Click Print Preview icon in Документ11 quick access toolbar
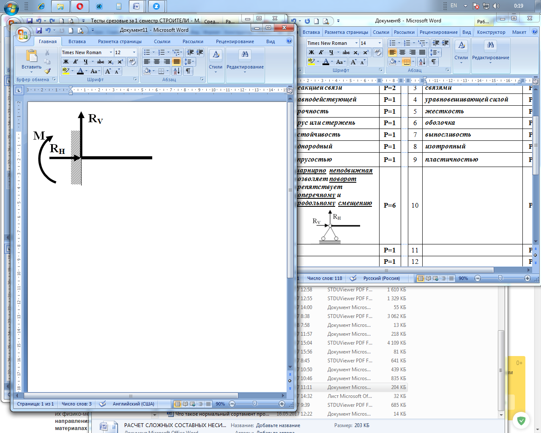The width and height of the screenshot is (541, 433). tap(80, 30)
